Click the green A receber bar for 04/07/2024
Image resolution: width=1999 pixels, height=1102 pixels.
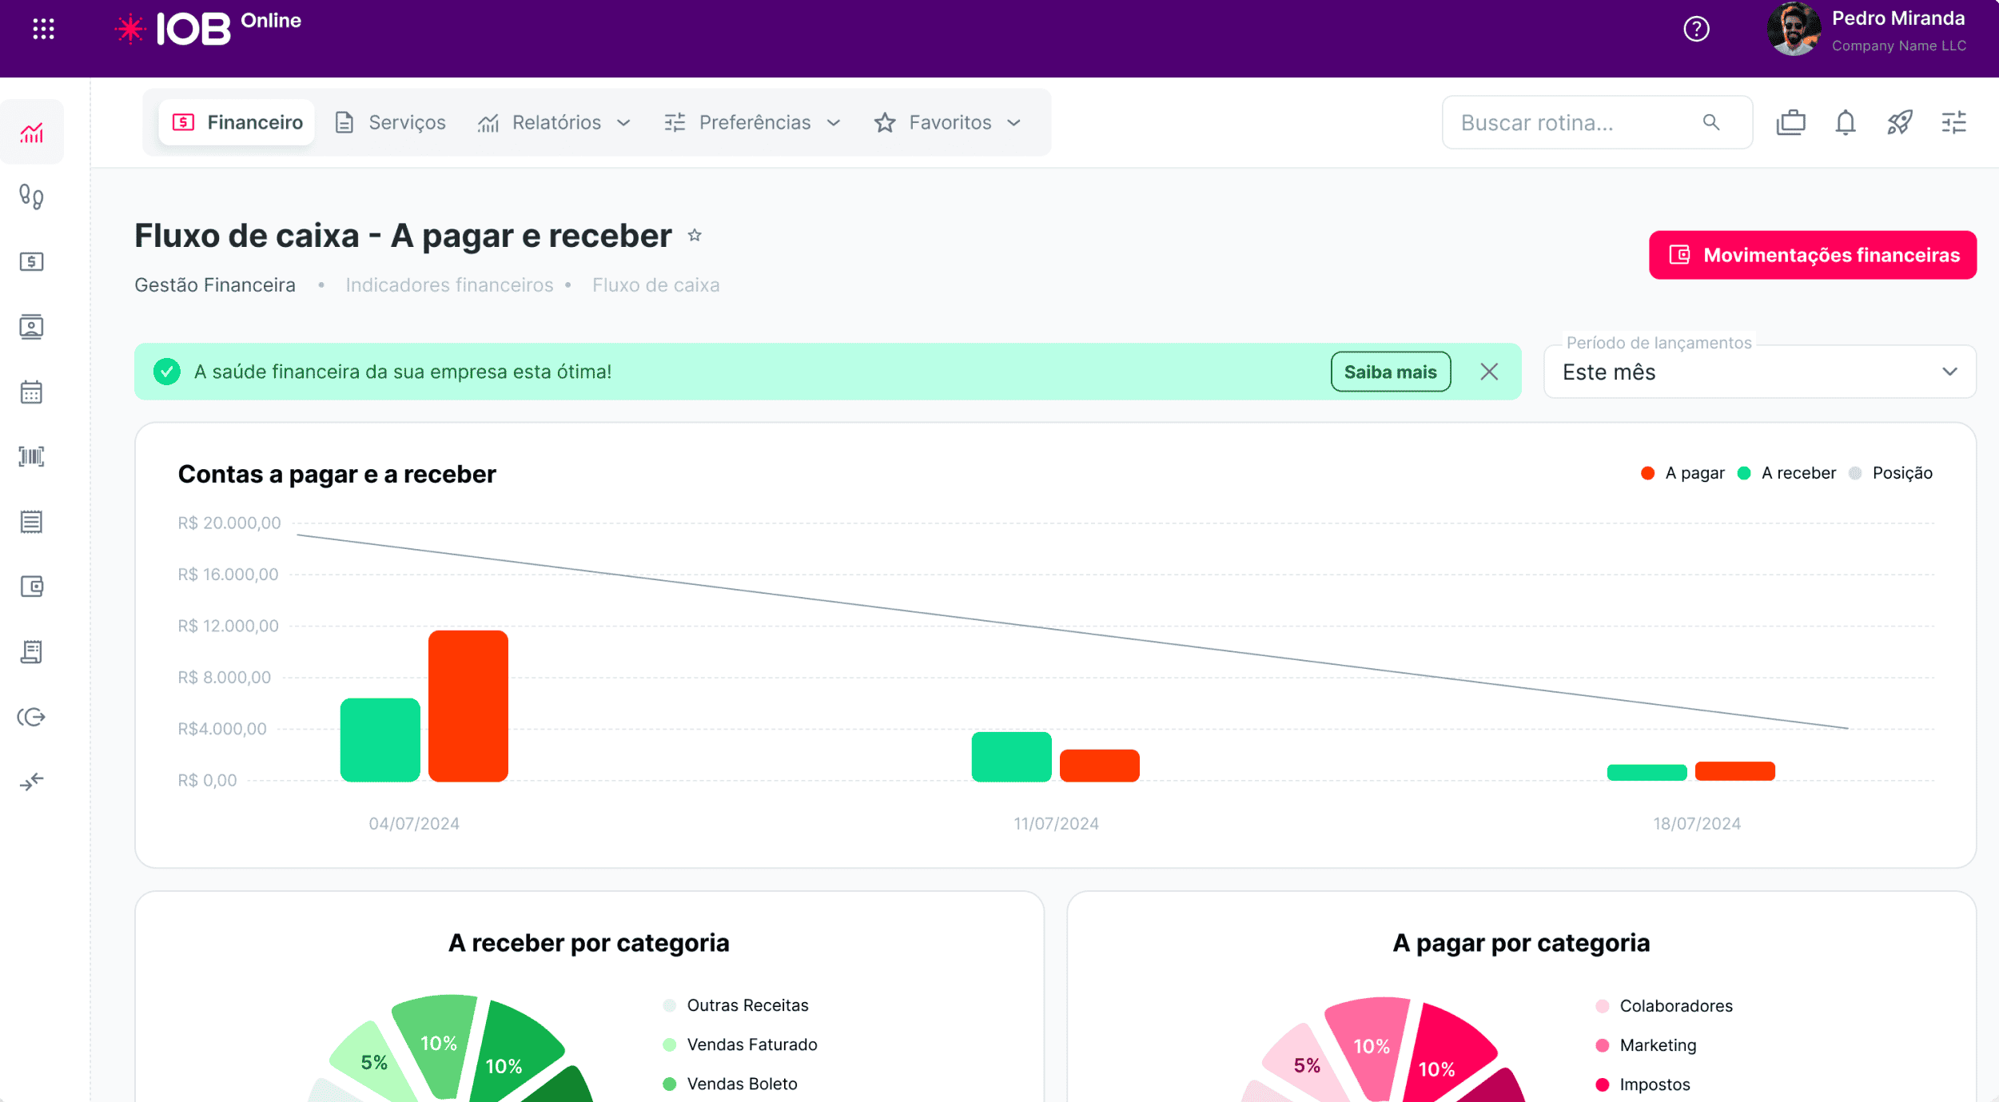click(380, 740)
